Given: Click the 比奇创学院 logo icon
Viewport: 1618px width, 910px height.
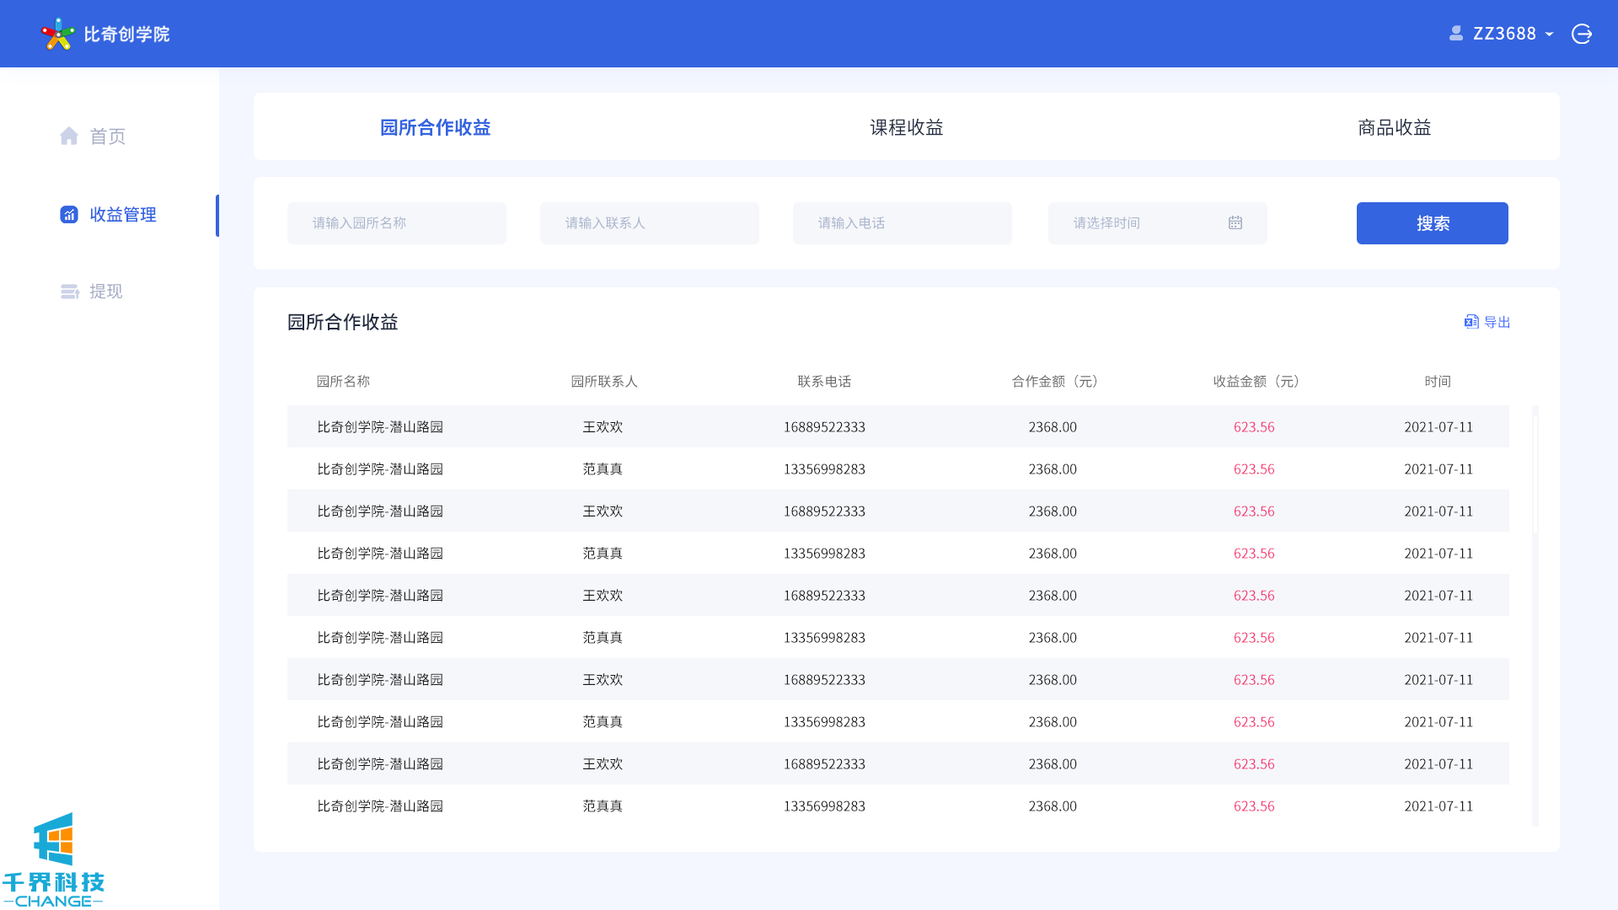Looking at the screenshot, I should 57,34.
